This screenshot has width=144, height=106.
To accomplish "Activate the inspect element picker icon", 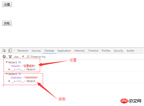I will pos(4,50).
